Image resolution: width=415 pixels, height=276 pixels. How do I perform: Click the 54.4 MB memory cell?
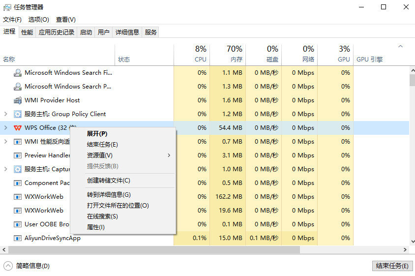(x=228, y=128)
